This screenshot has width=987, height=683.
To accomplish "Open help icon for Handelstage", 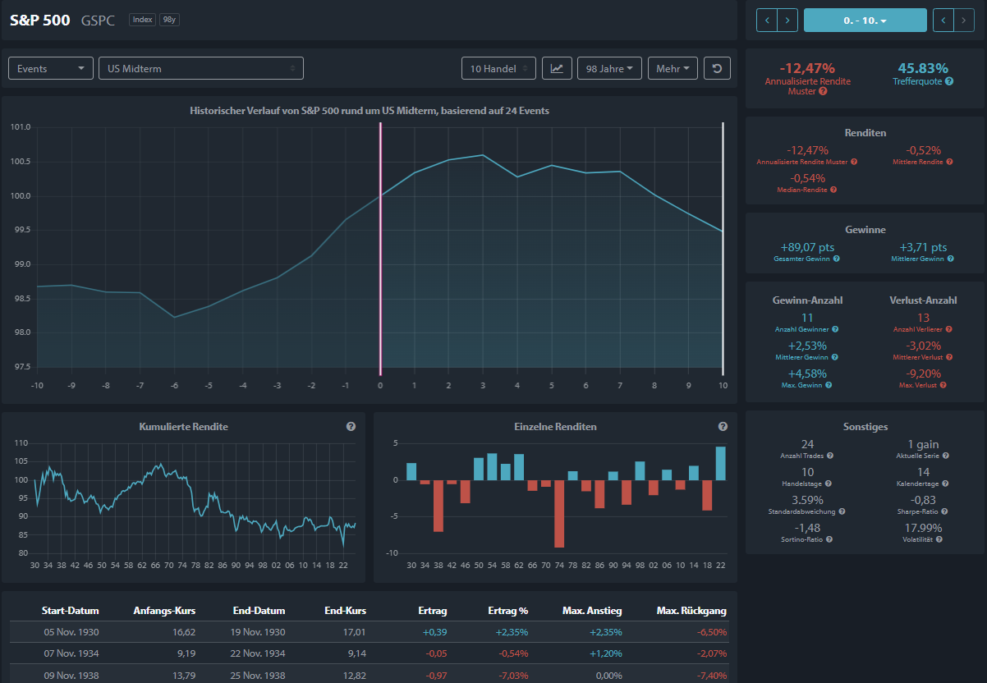I will 828,484.
